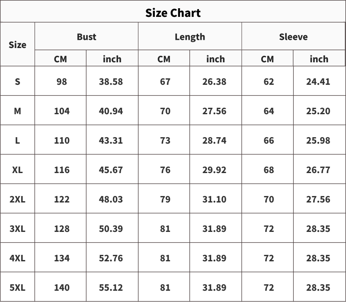The image size is (346, 302).
Task: Select the Length column header
Action: pyautogui.click(x=190, y=37)
